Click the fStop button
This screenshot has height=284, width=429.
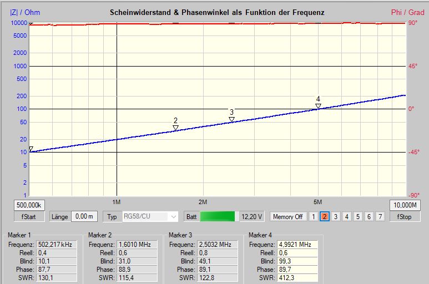click(x=405, y=217)
